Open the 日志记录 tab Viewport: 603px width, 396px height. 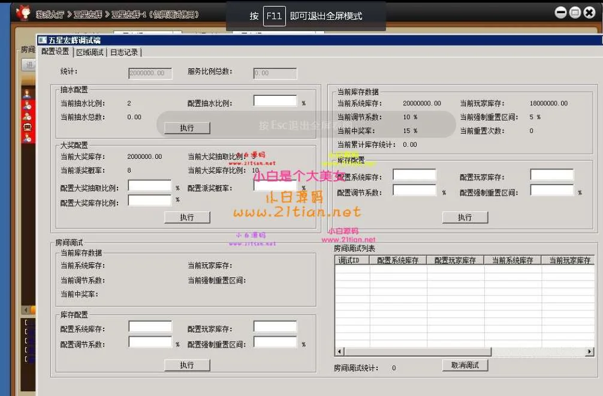124,52
